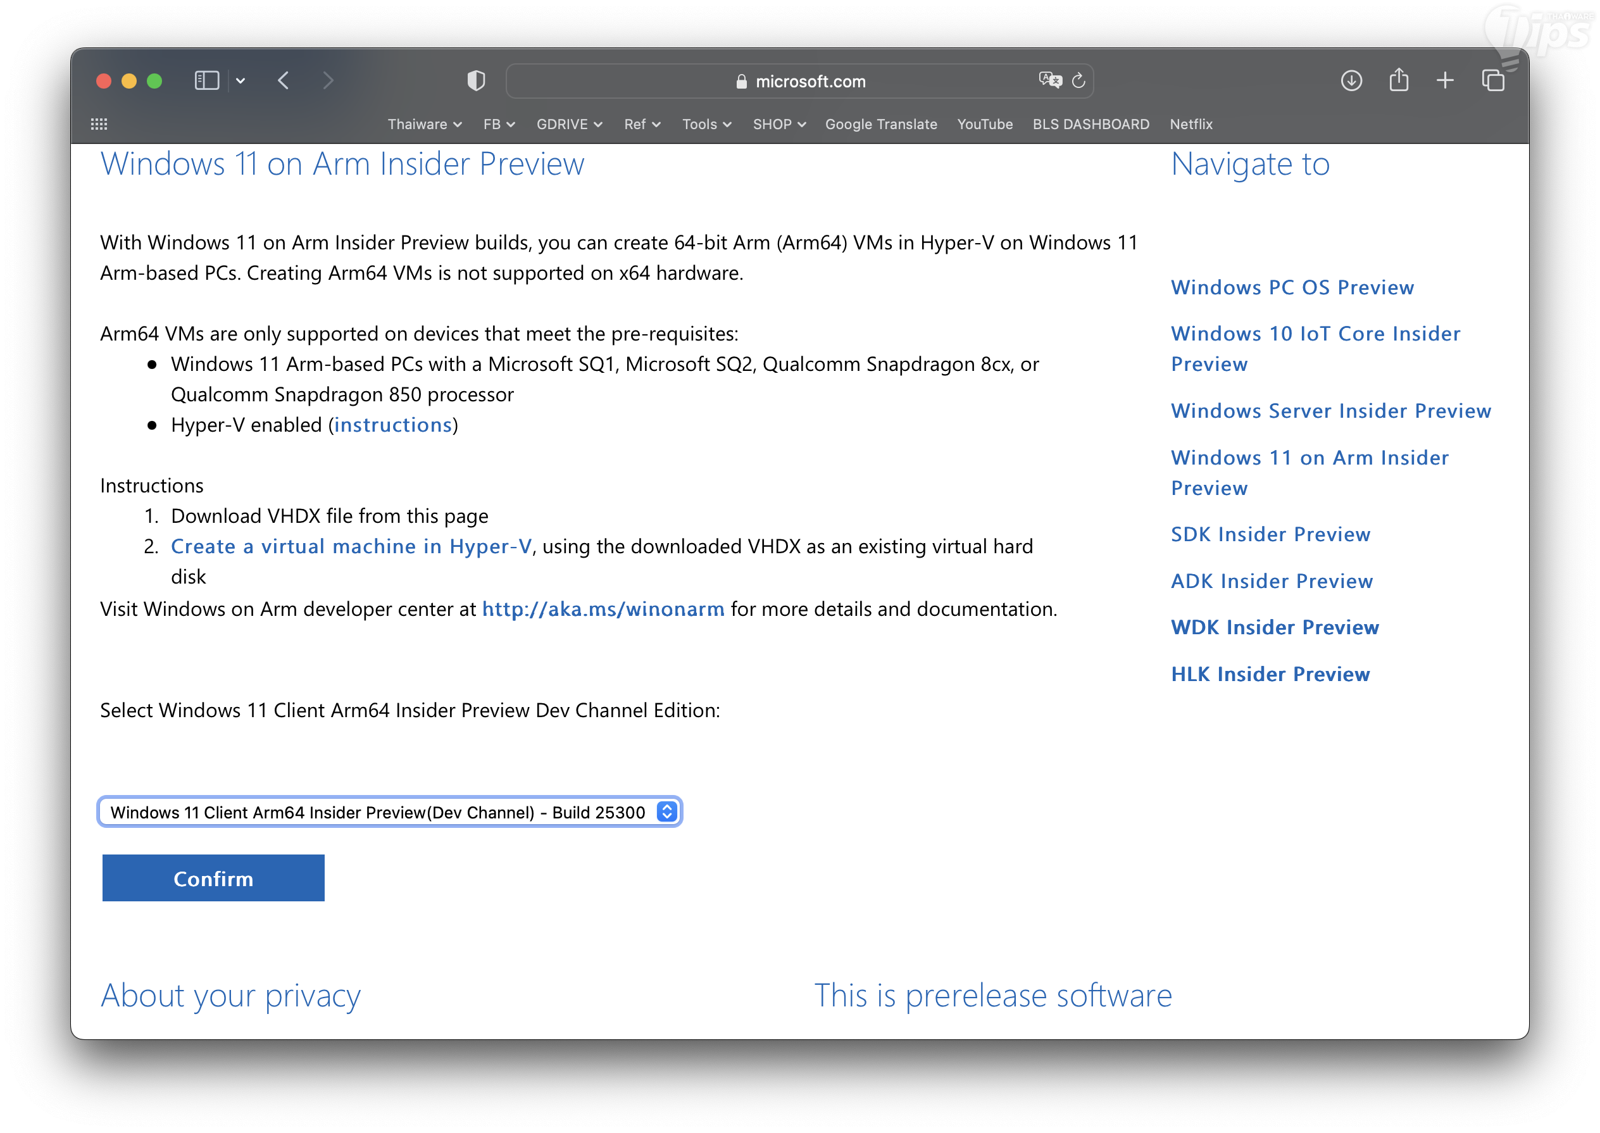This screenshot has height=1133, width=1600.
Task: Click the back navigation arrow
Action: 283,81
